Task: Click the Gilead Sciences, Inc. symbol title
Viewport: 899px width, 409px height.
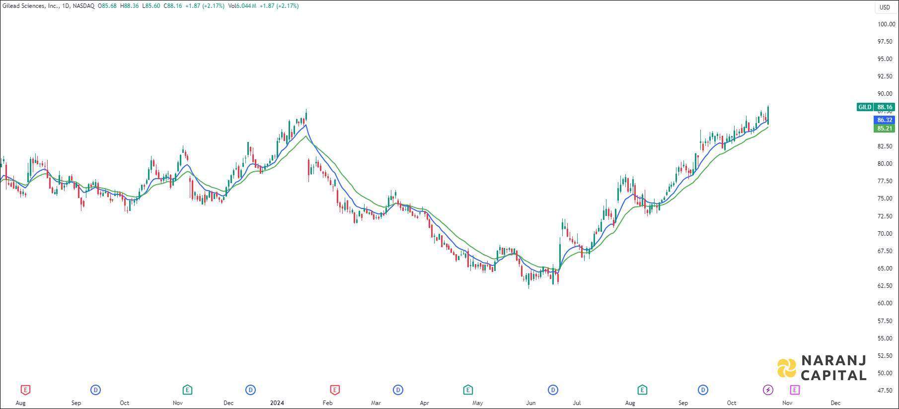Action: [x=30, y=6]
